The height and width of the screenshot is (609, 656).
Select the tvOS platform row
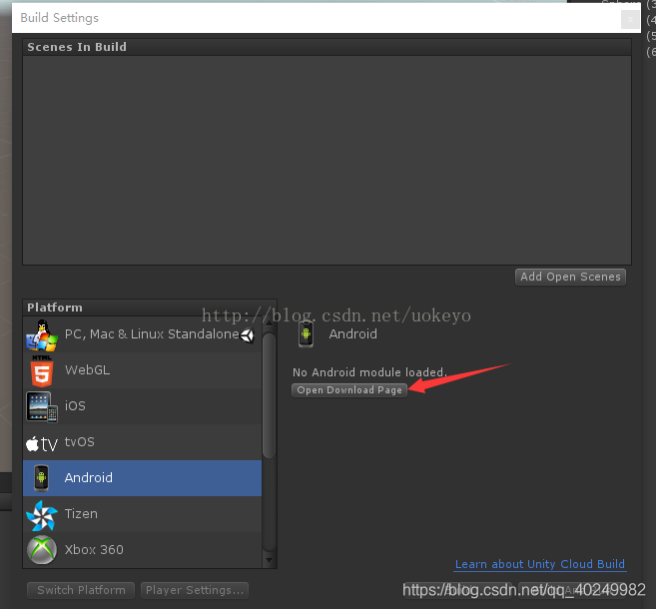click(x=142, y=442)
